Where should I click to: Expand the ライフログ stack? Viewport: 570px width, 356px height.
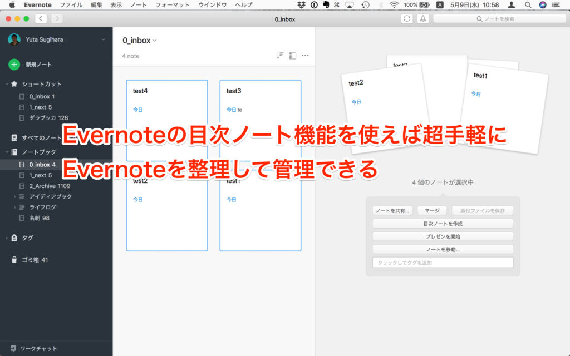(x=15, y=207)
